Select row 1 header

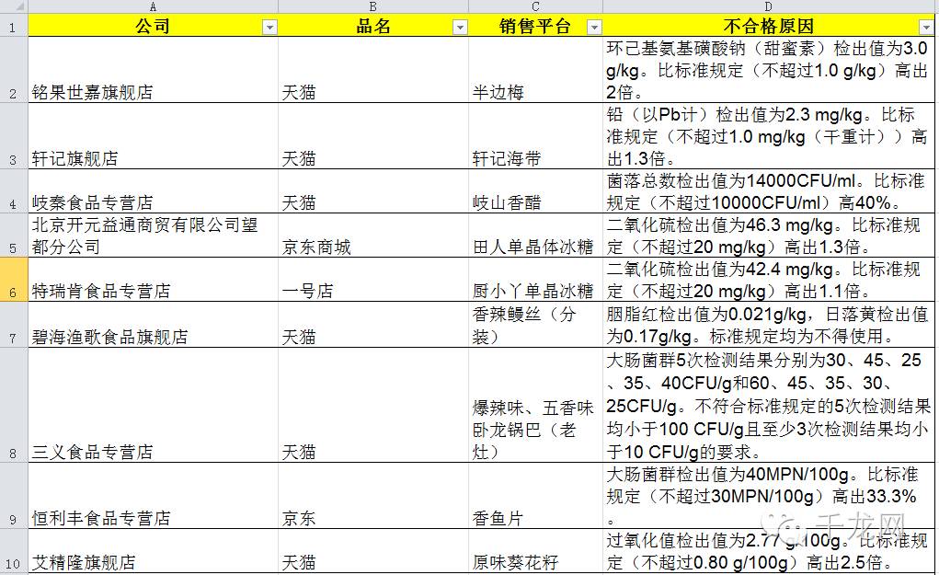(12, 27)
